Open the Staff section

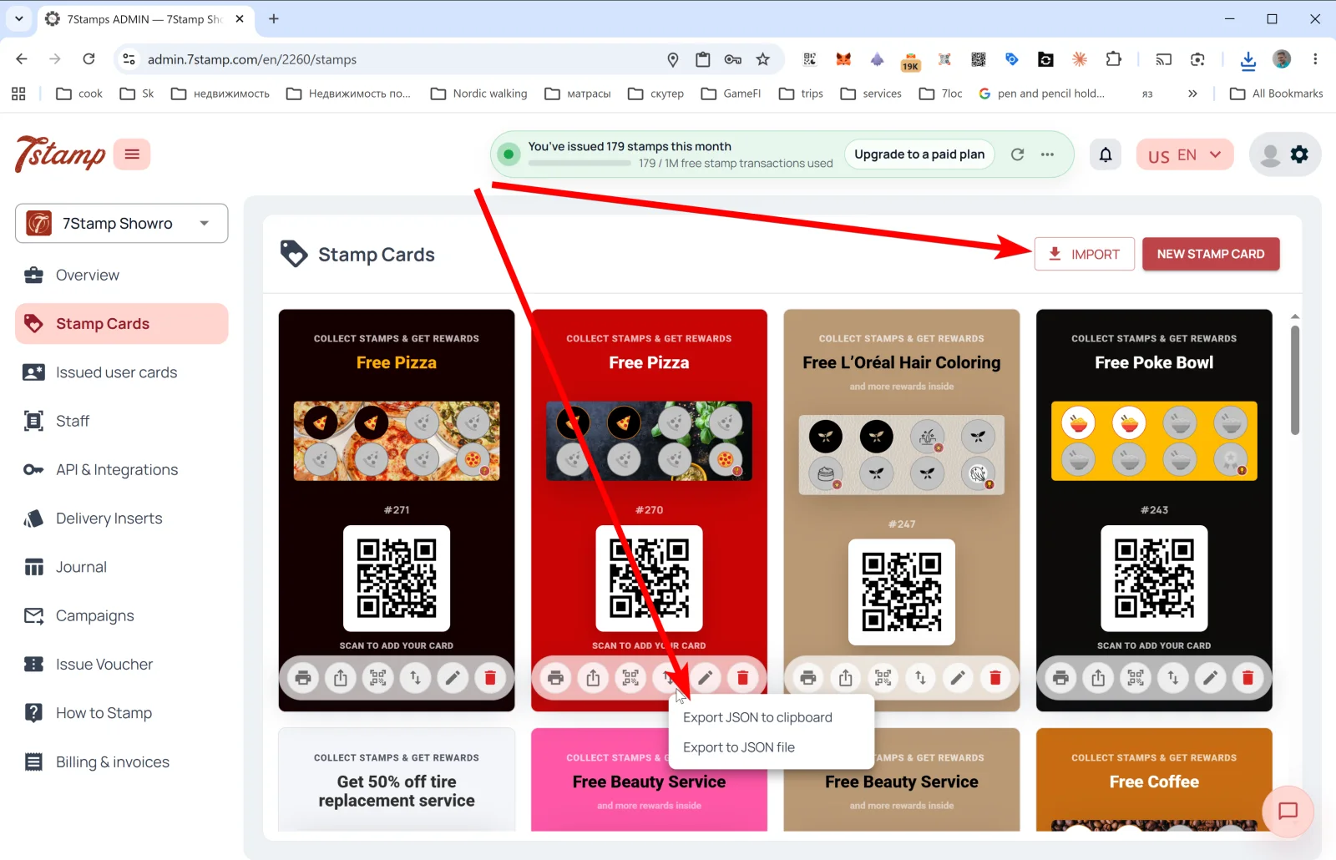[x=122, y=422]
